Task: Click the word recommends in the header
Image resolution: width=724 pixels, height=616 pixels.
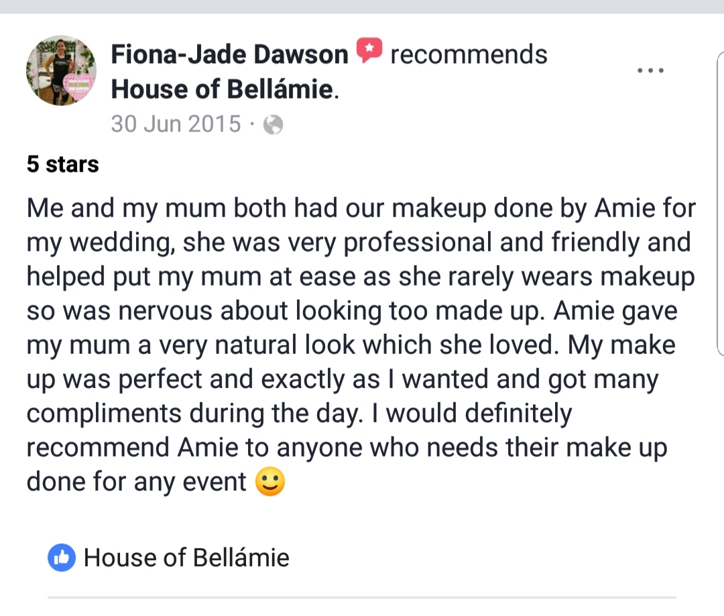Action: click(x=469, y=54)
